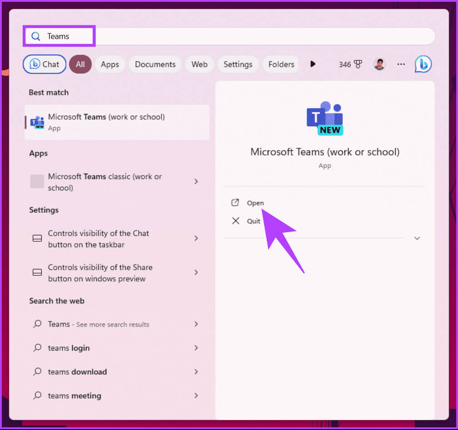Click the search magnifier icon in search box

[x=35, y=36]
